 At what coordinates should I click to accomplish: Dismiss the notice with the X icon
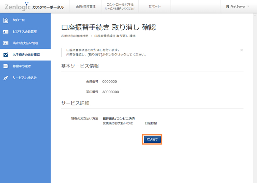pyautogui.click(x=241, y=50)
